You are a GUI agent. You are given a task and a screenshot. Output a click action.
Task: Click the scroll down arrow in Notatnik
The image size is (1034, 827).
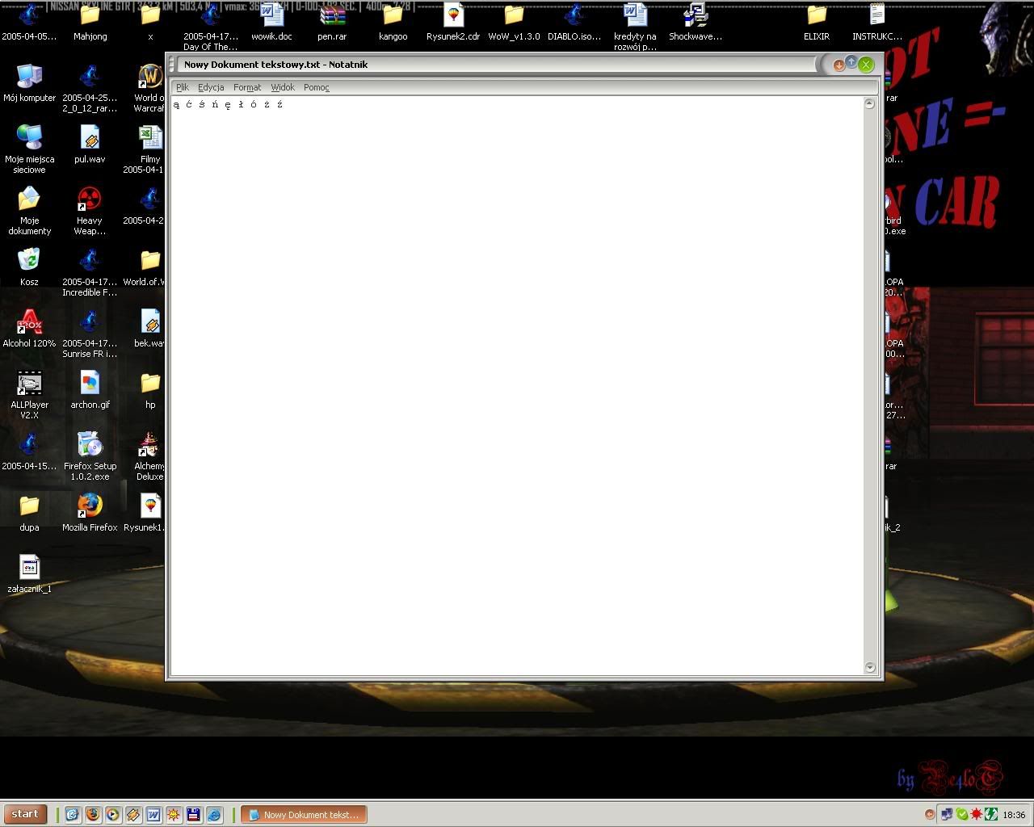click(869, 667)
